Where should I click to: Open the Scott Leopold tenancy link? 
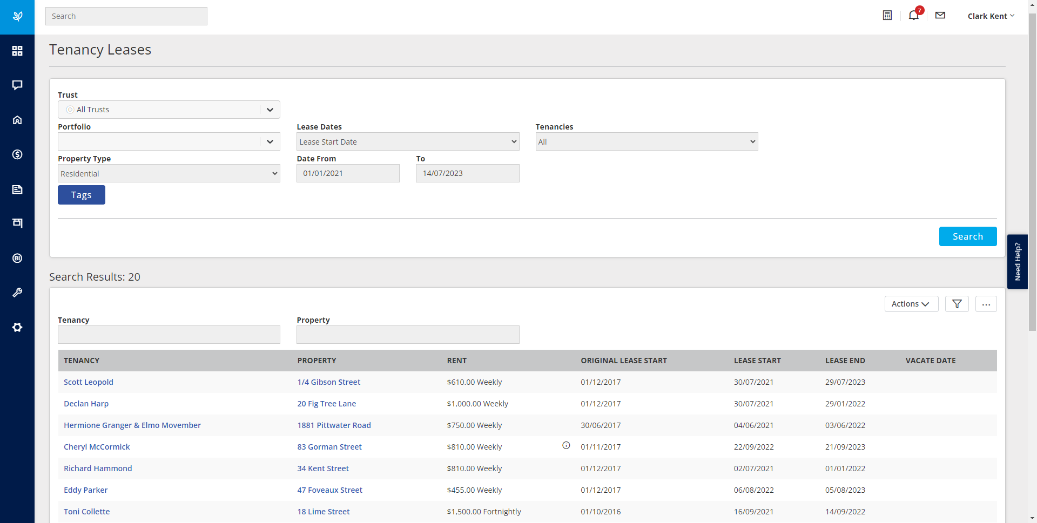(x=88, y=382)
